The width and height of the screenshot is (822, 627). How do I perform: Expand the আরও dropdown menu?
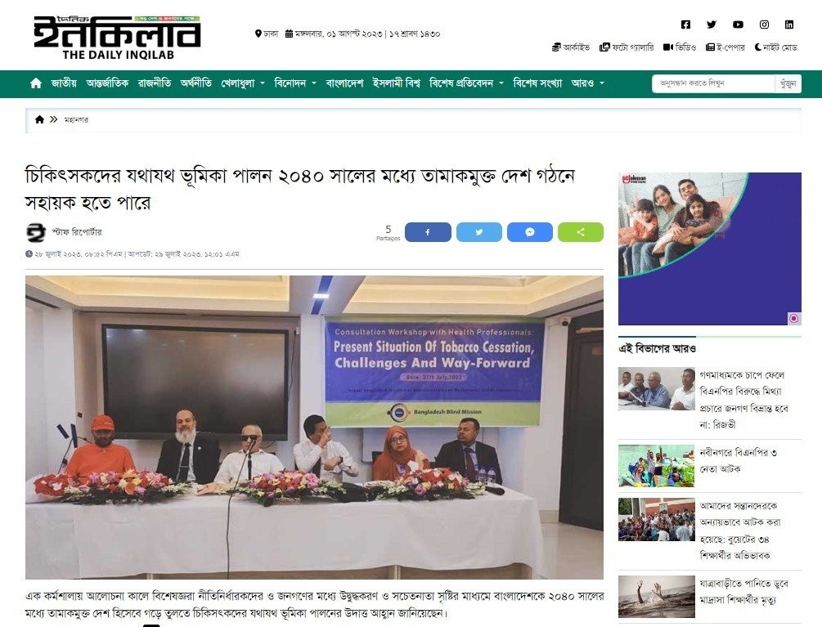[587, 83]
